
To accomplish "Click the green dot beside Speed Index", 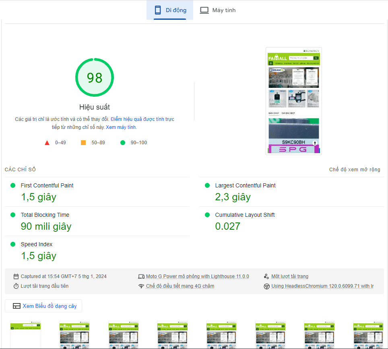I will [13, 245].
